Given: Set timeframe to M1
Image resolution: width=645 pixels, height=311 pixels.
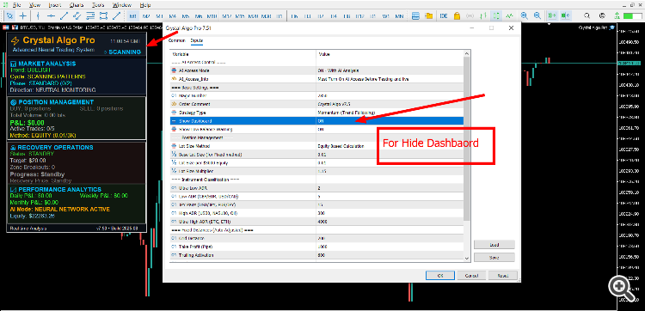Looking at the screenshot, I should point(132,16).
